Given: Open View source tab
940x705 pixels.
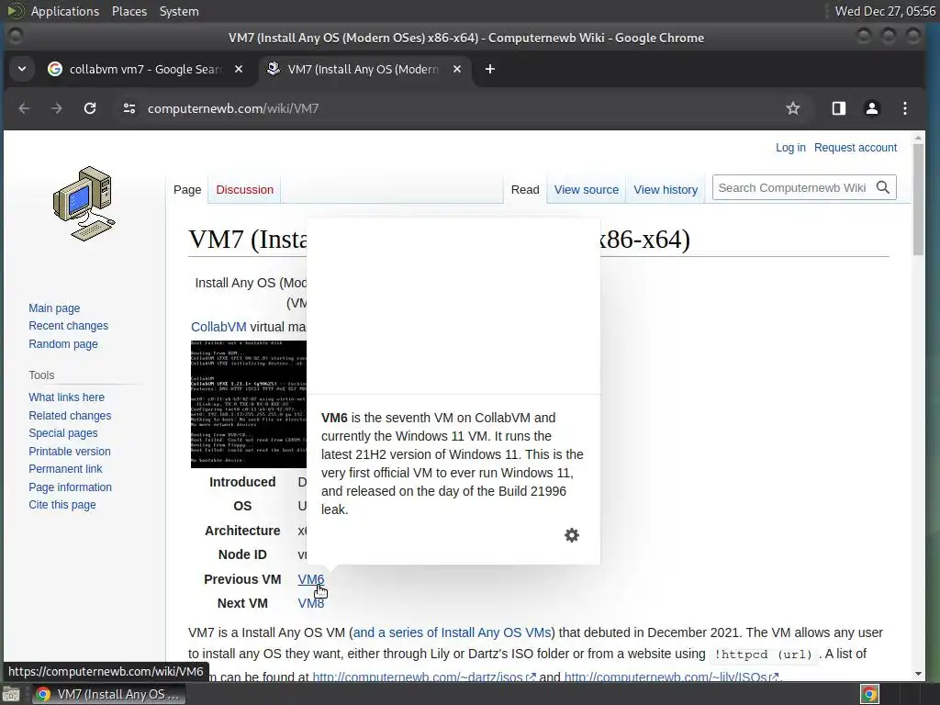Looking at the screenshot, I should point(587,189).
